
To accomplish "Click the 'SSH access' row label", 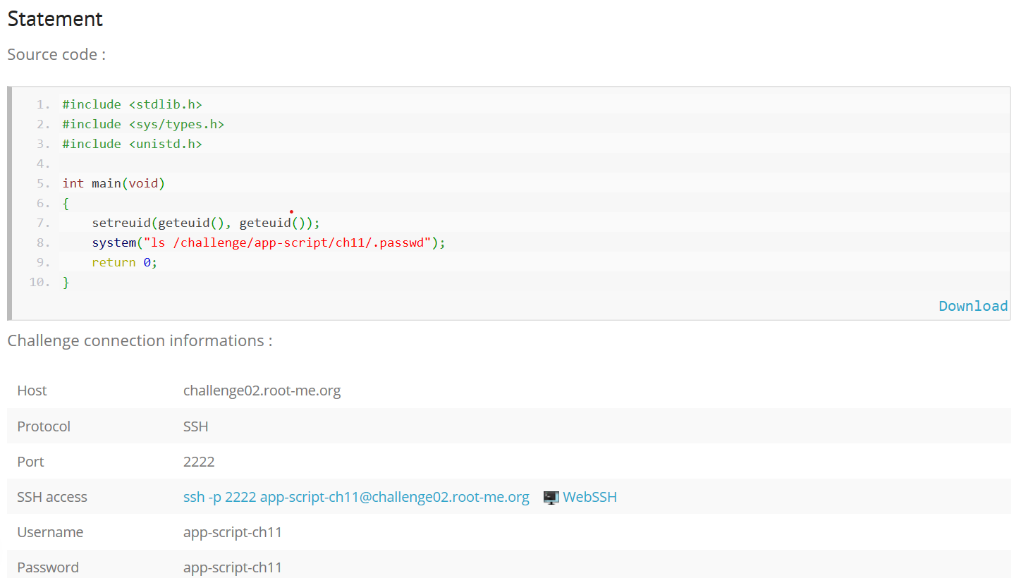I will 52,497.
